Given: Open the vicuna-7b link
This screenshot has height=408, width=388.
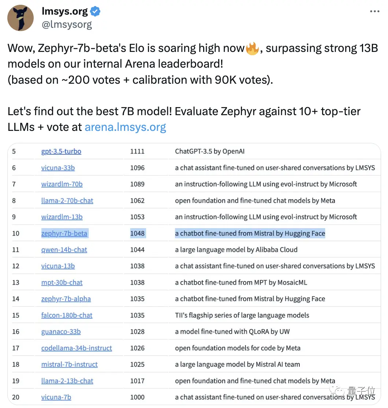Looking at the screenshot, I should (x=56, y=397).
